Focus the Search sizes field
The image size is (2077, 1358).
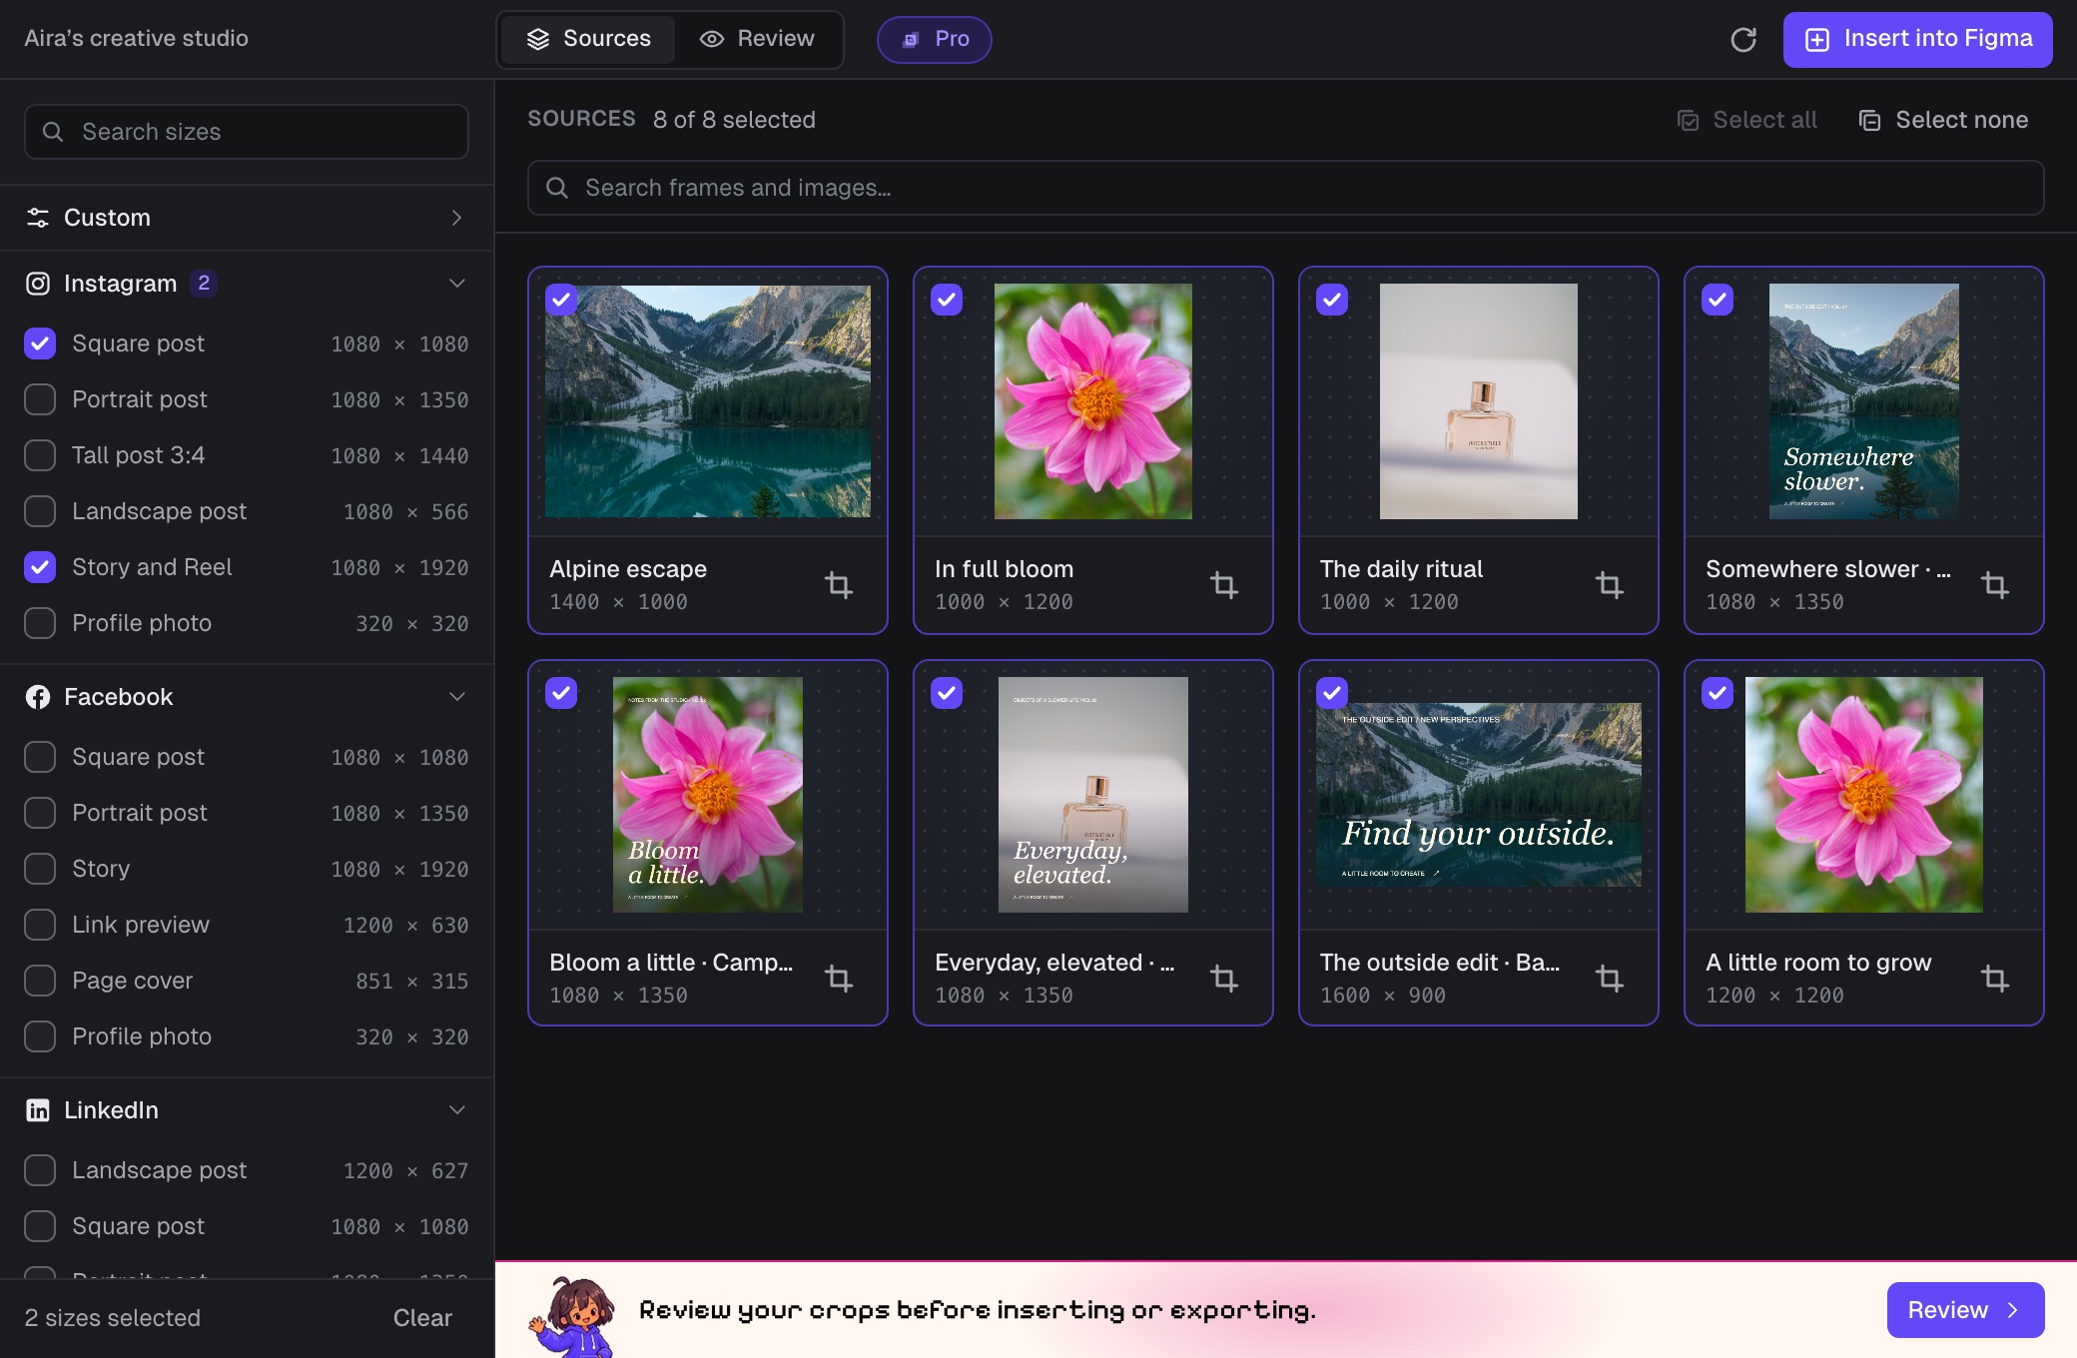point(247,132)
